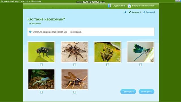Click the subtitle Насекомые

[x=34, y=23]
